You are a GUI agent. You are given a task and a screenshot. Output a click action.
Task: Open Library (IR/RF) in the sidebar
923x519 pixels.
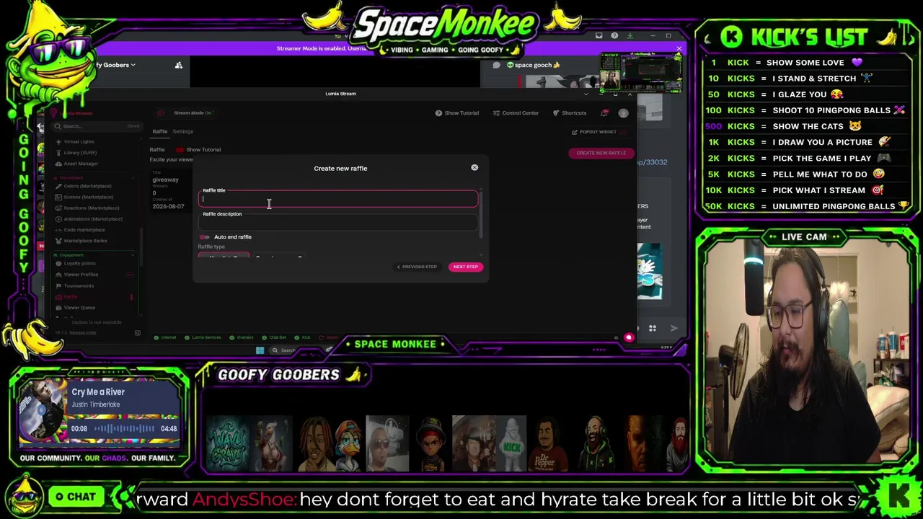79,153
